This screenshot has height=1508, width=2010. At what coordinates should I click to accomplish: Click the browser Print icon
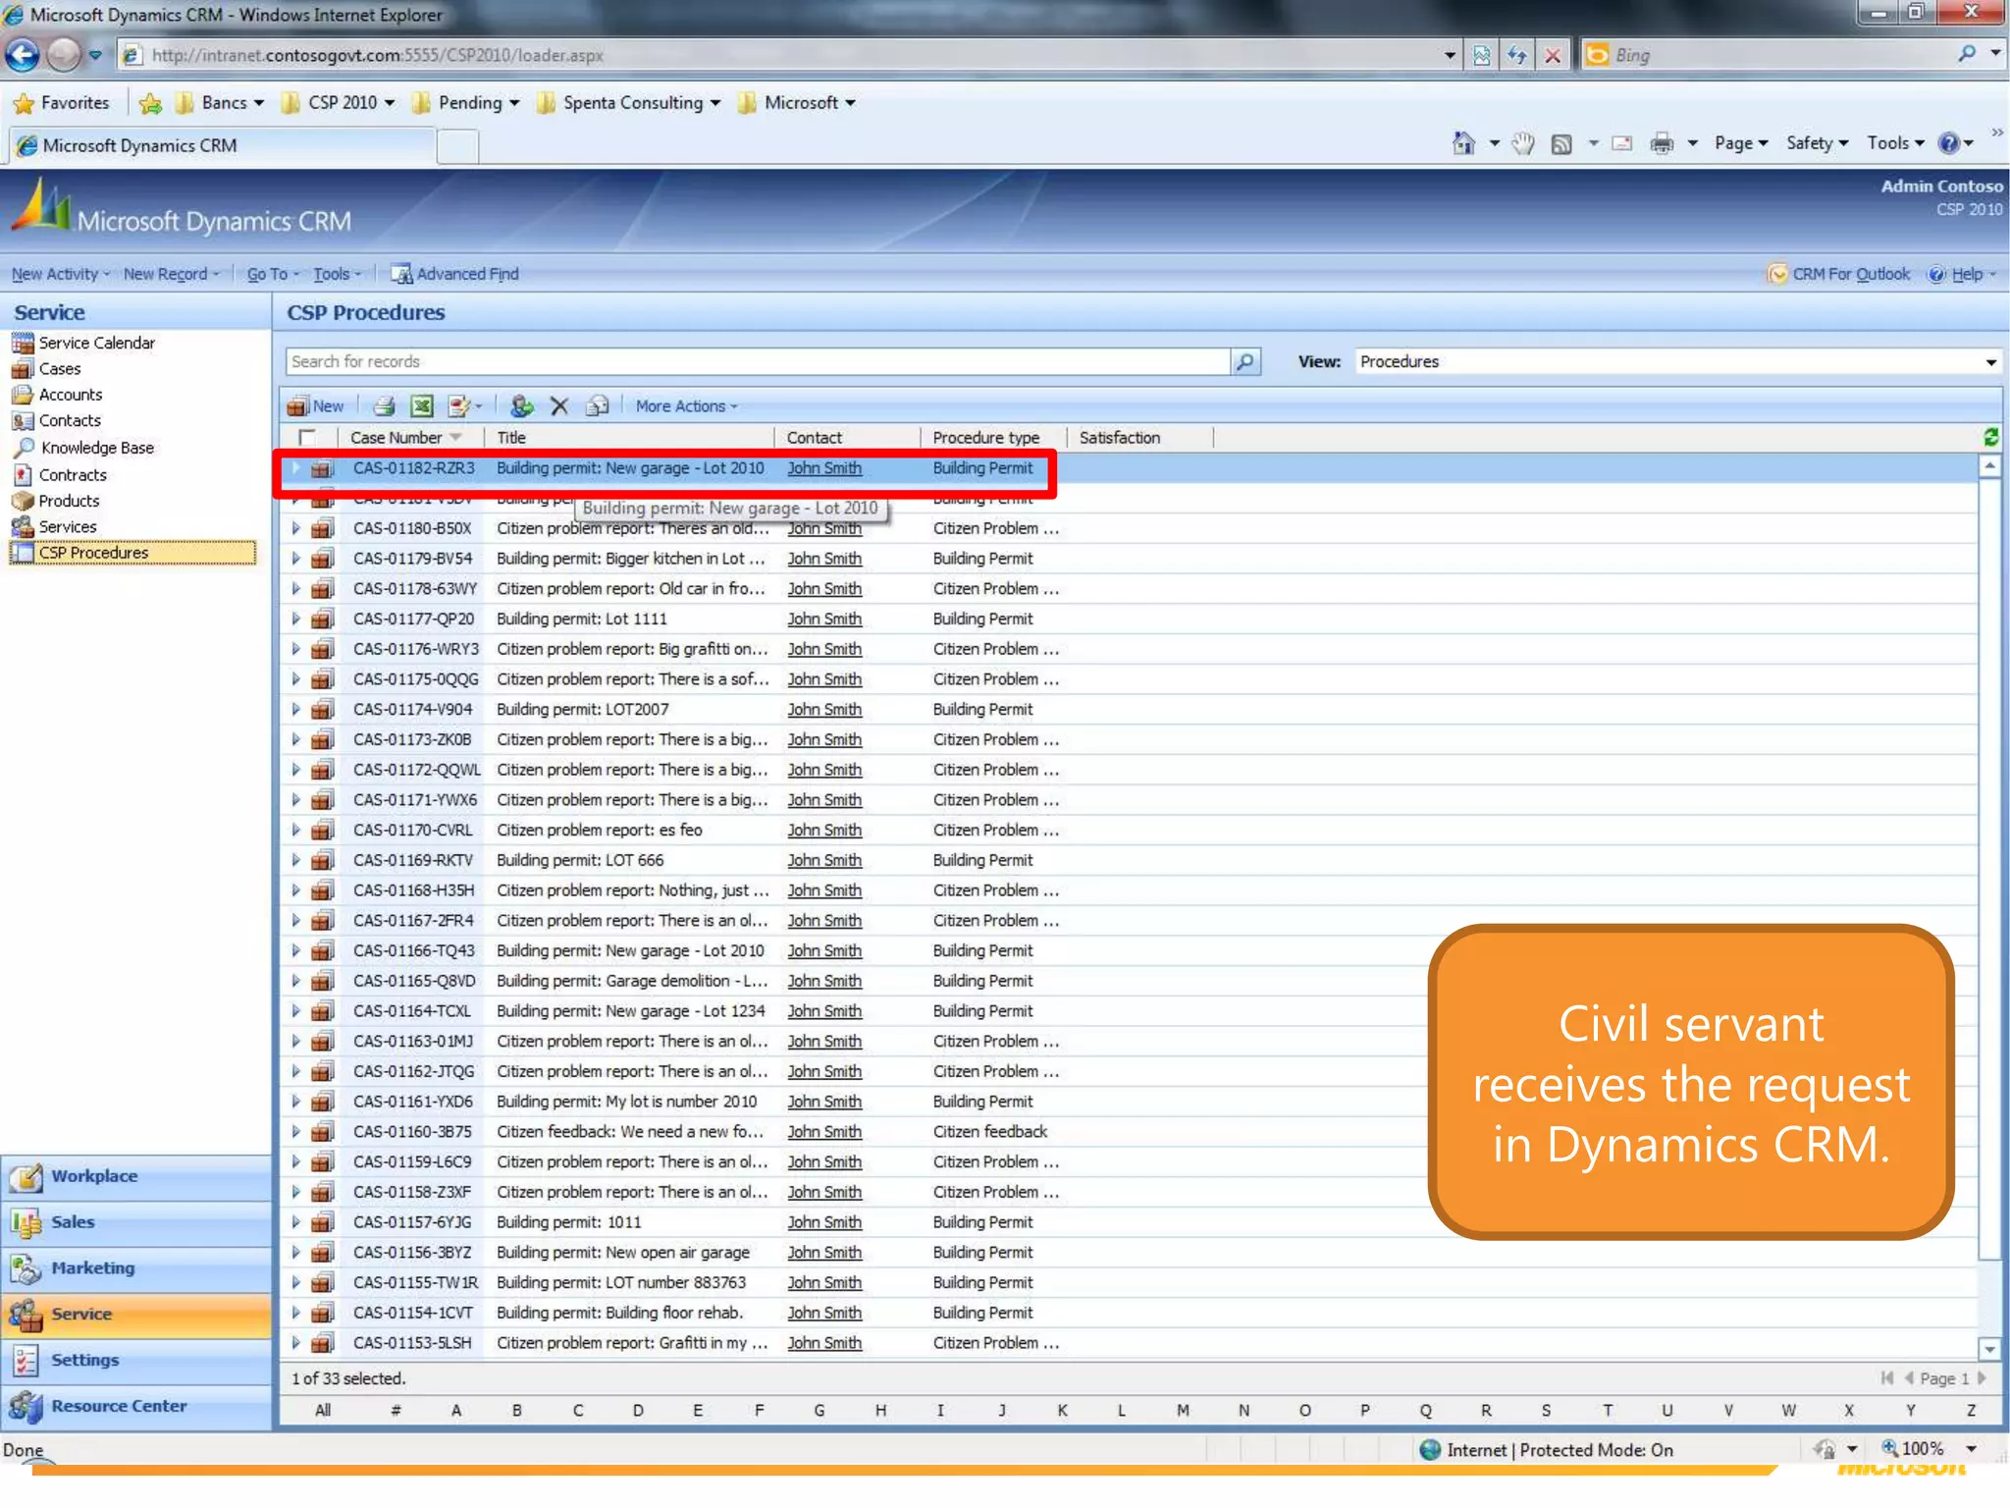1662,143
